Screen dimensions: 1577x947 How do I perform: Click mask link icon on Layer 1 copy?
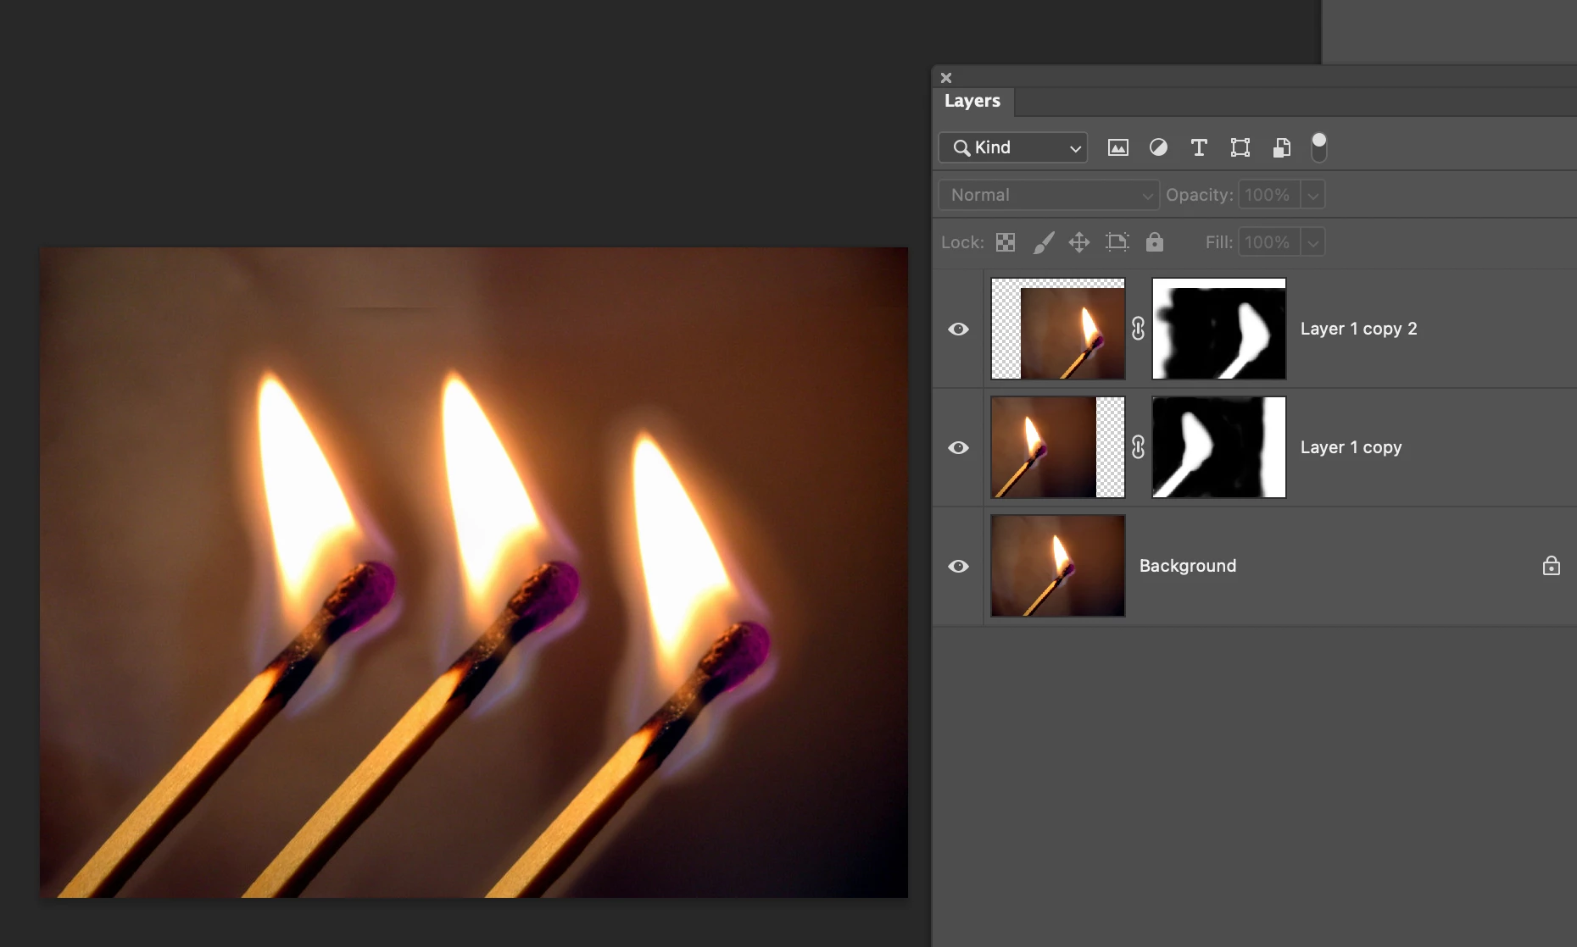pos(1138,447)
